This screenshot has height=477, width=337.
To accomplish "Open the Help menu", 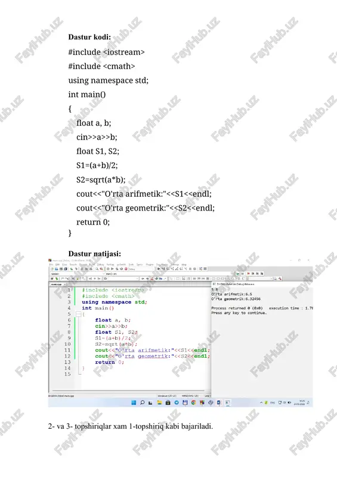I will (x=184, y=265).
